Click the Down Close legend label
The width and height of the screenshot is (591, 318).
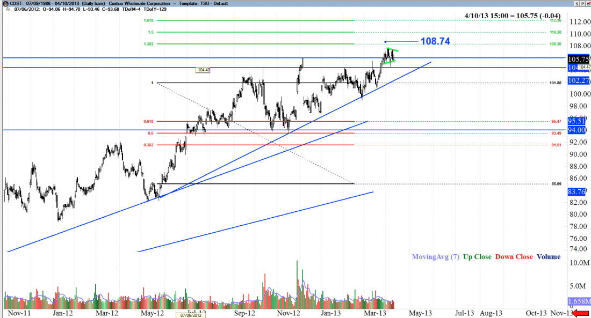(514, 257)
